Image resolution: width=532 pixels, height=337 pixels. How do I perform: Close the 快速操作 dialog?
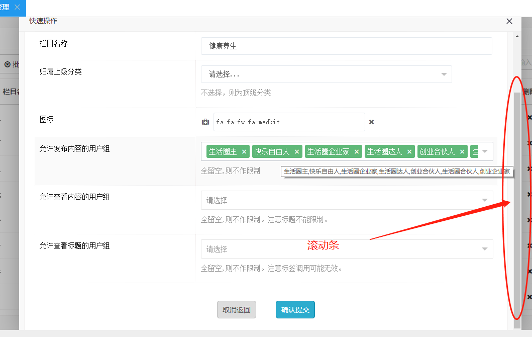(x=509, y=21)
